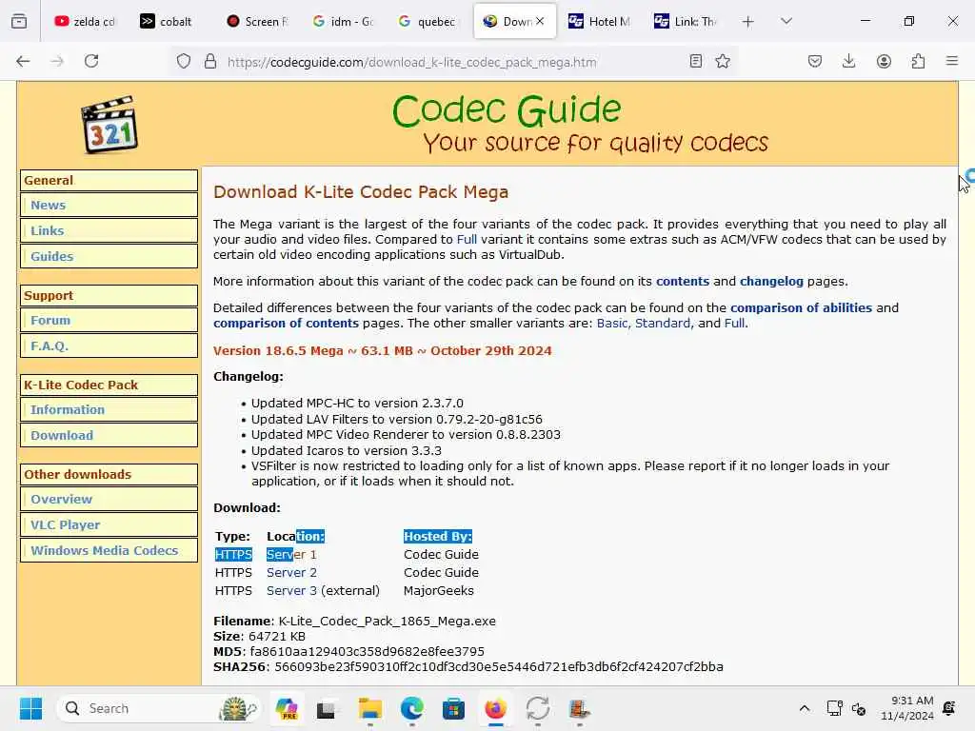Click the filename K-Lite_Codec_Pack_1865_Mega.exe text
This screenshot has width=975, height=731.
pyautogui.click(x=387, y=621)
